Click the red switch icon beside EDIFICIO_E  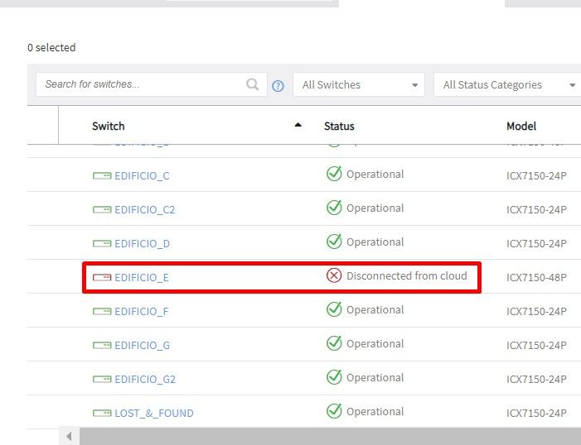click(x=102, y=277)
